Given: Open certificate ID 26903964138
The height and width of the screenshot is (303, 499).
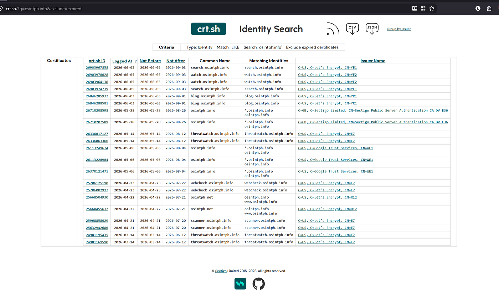Looking at the screenshot, I should (97, 82).
